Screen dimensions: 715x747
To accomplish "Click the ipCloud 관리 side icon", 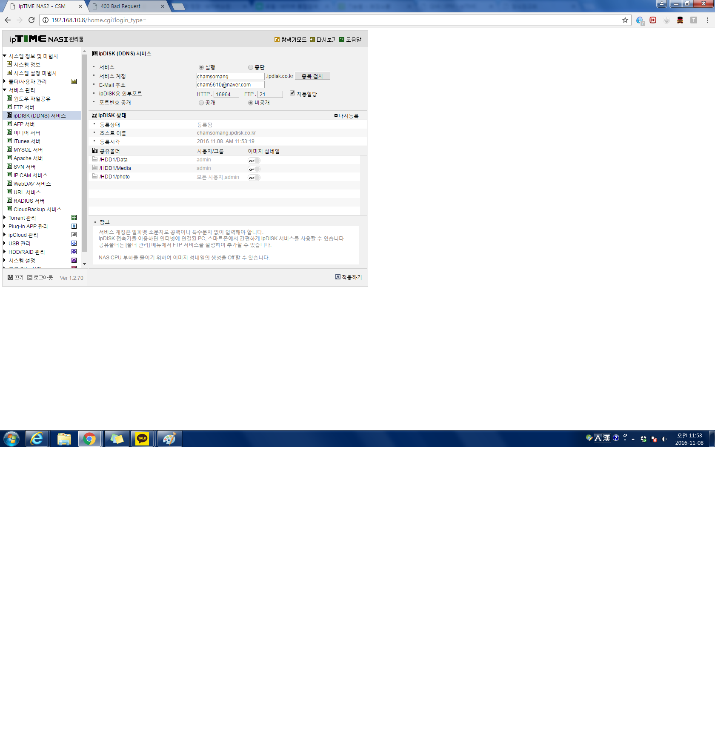I will point(74,235).
